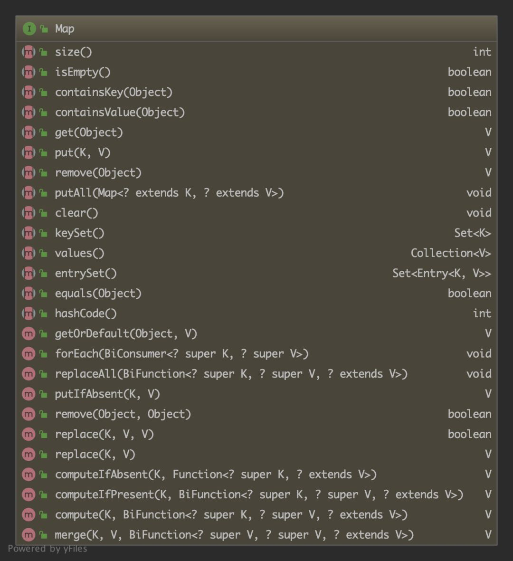
Task: Select the Map interface header title
Action: pyautogui.click(x=65, y=29)
